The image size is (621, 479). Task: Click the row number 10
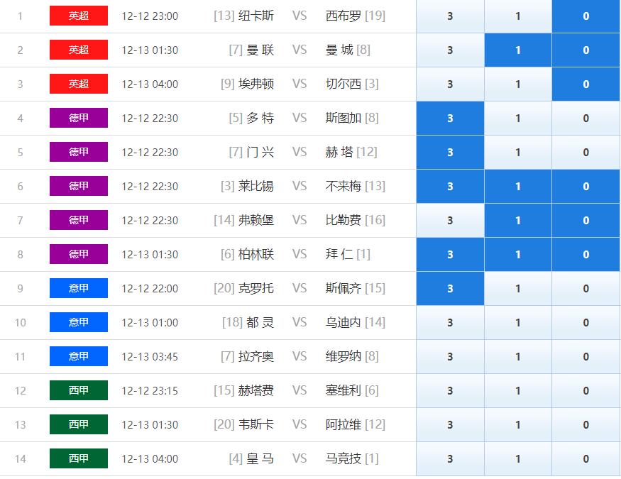tap(20, 323)
